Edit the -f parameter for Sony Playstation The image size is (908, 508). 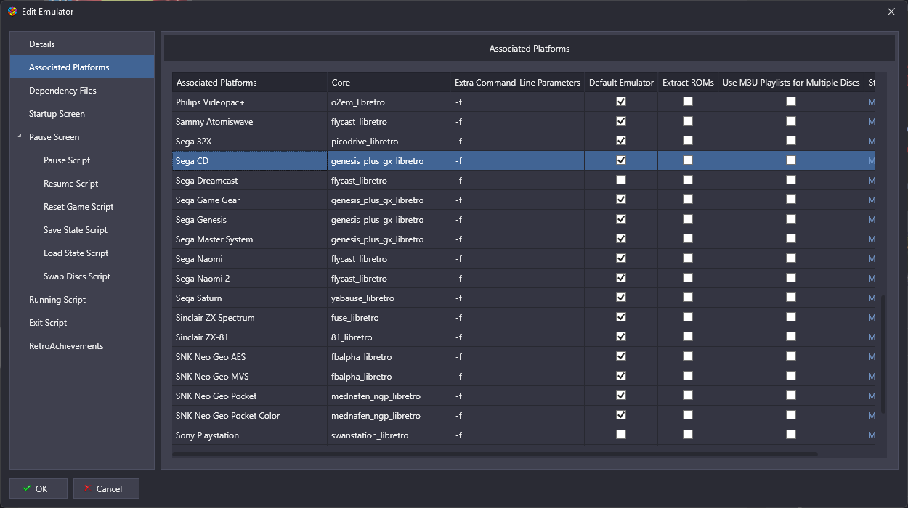click(517, 435)
